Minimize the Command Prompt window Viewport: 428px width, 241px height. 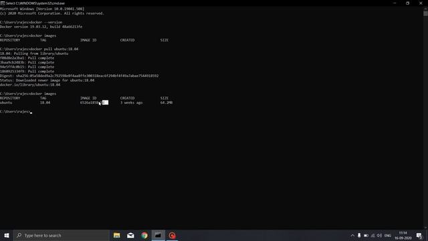[x=395, y=3]
